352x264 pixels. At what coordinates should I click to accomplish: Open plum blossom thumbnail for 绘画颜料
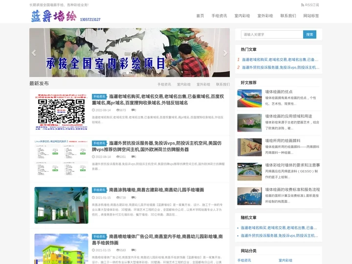click(249, 147)
